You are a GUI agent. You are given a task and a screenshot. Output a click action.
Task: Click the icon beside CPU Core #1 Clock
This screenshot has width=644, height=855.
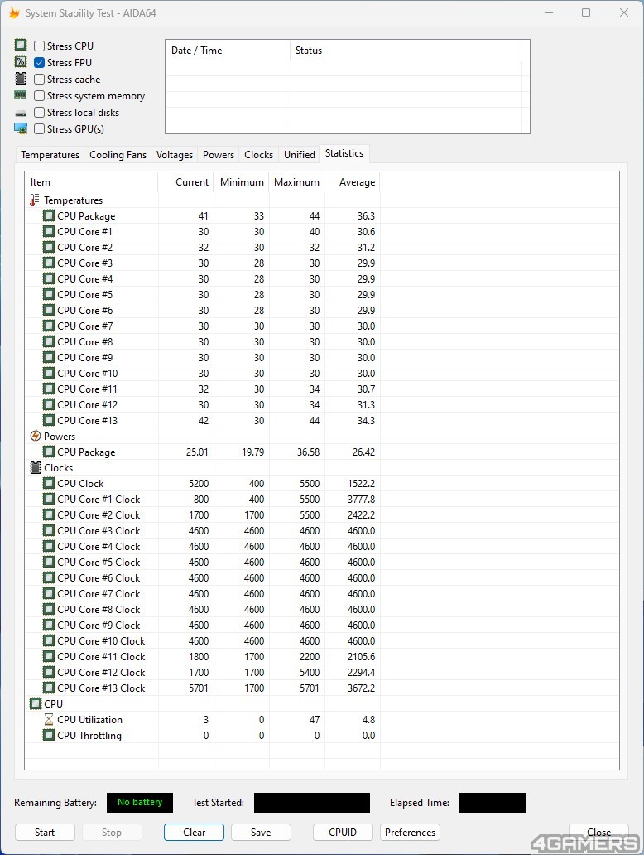pos(49,500)
